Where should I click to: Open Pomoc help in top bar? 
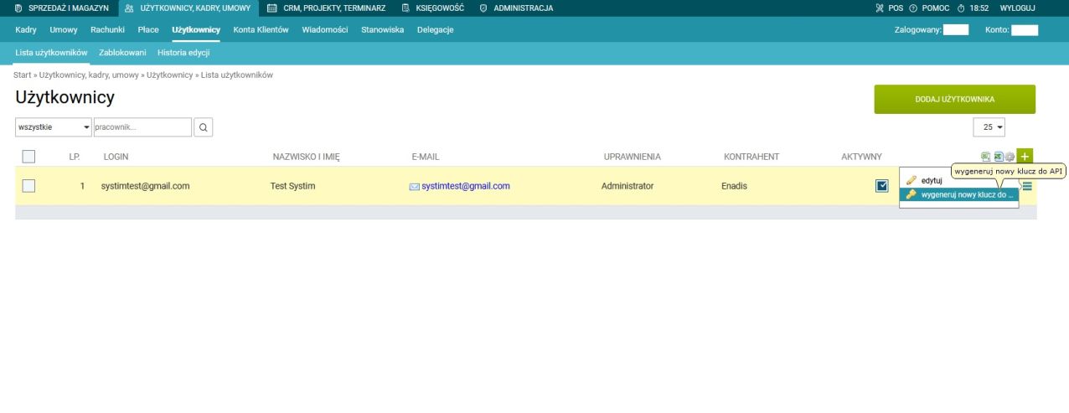coord(929,8)
